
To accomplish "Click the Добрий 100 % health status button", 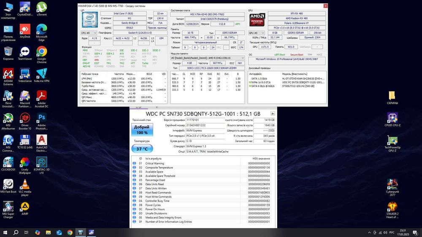I will click(x=142, y=130).
